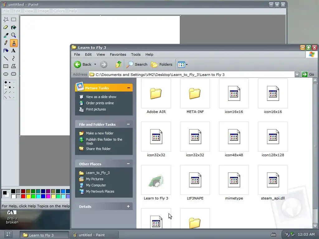Open the Help menu in Explorer
The width and height of the screenshot is (319, 239).
tap(149, 54)
